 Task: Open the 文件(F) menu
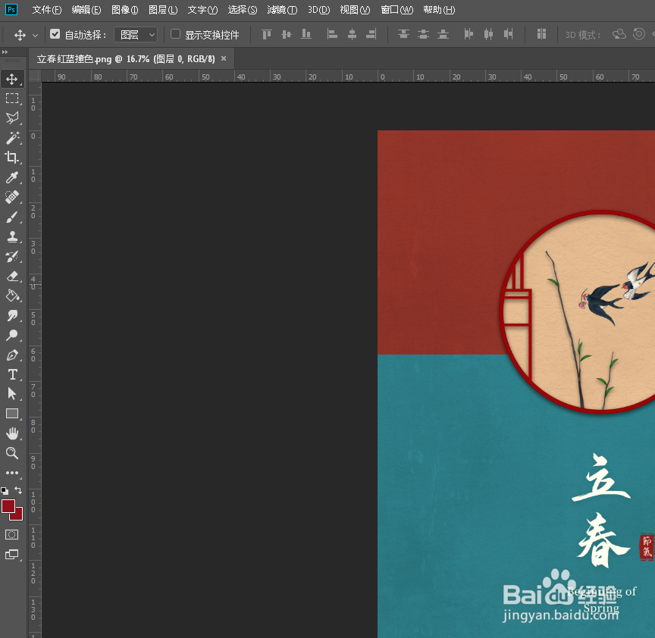47,10
